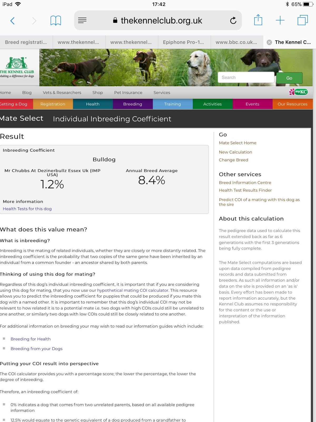Screen dimensions: 316x422
Task: Reload the page with refresh icon
Action: point(233,20)
